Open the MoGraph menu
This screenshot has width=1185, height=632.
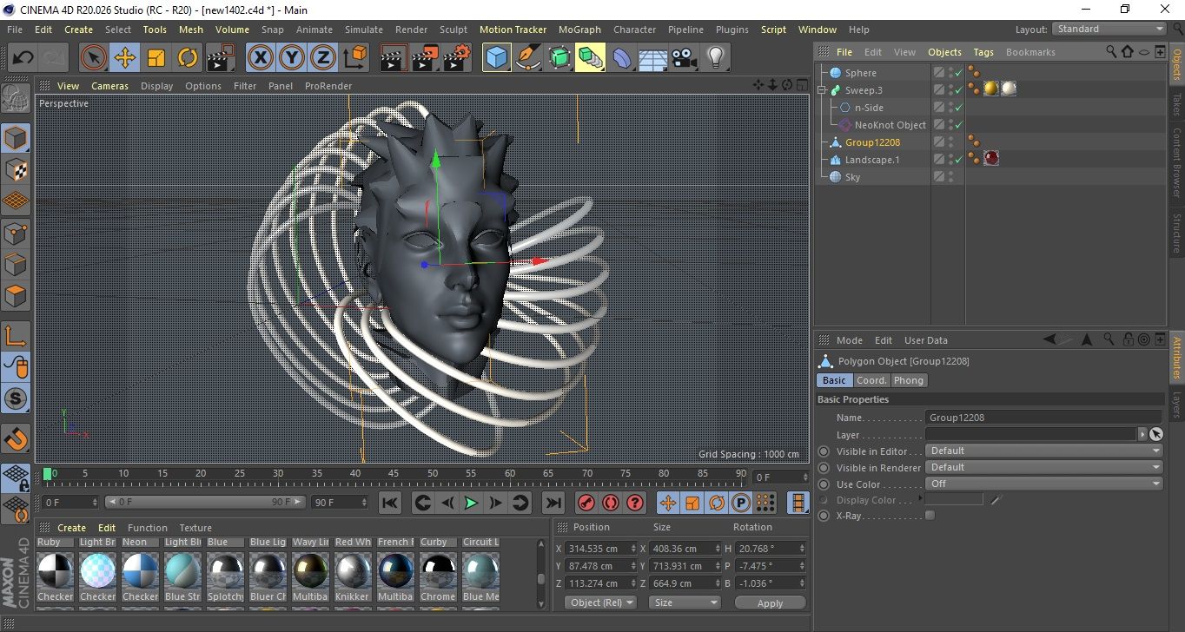point(579,30)
